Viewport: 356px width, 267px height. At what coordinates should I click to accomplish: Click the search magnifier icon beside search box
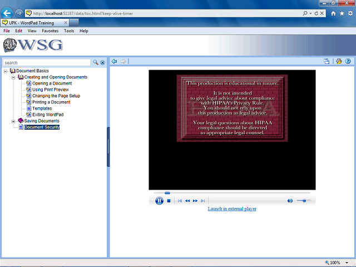[x=96, y=62]
